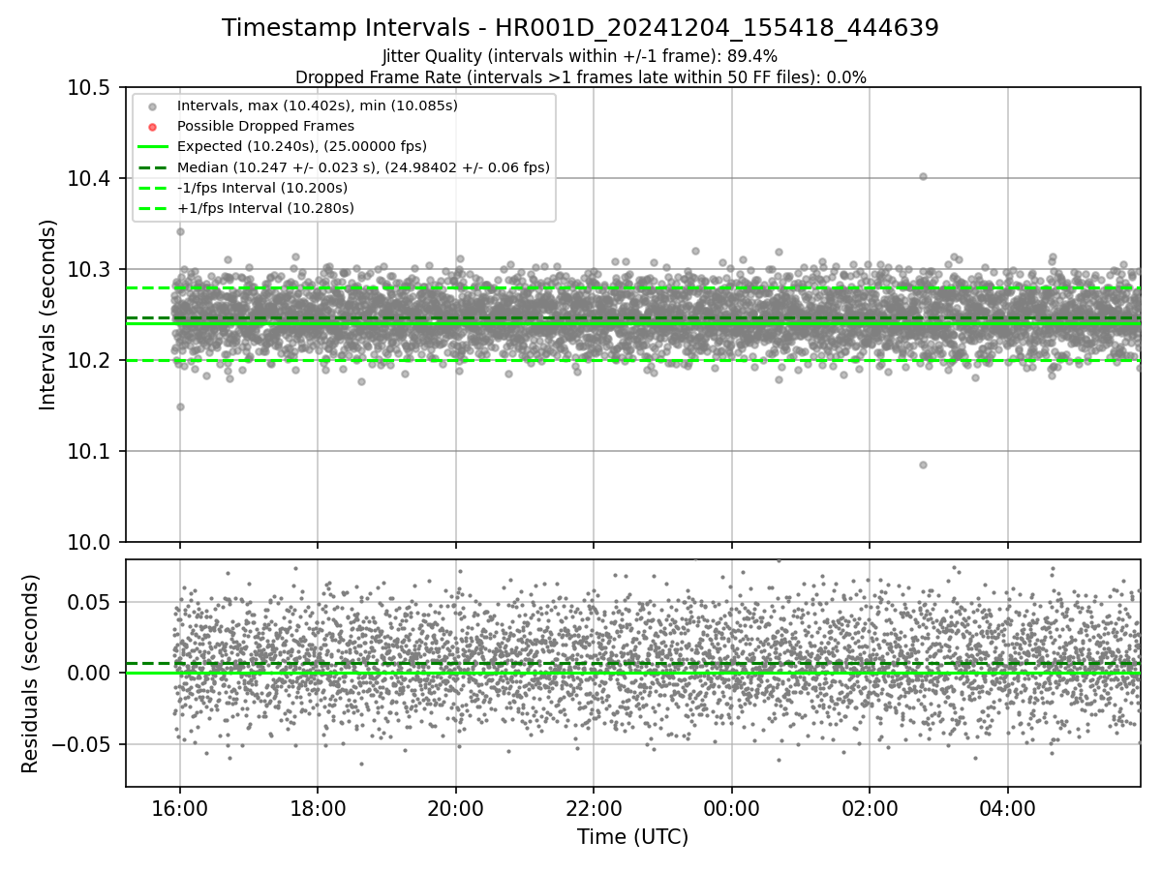Image resolution: width=1162 pixels, height=871 pixels.
Task: Click the red dropped frames legend marker
Action: point(152,127)
